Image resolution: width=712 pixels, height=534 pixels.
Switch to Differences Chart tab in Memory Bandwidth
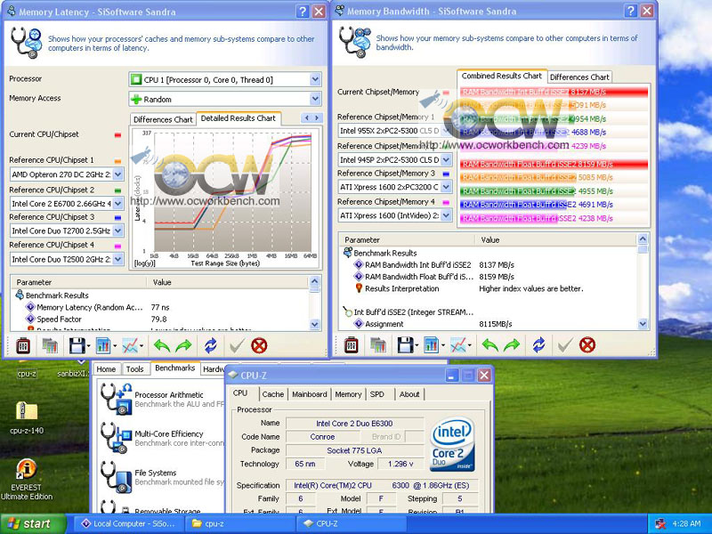579,77
